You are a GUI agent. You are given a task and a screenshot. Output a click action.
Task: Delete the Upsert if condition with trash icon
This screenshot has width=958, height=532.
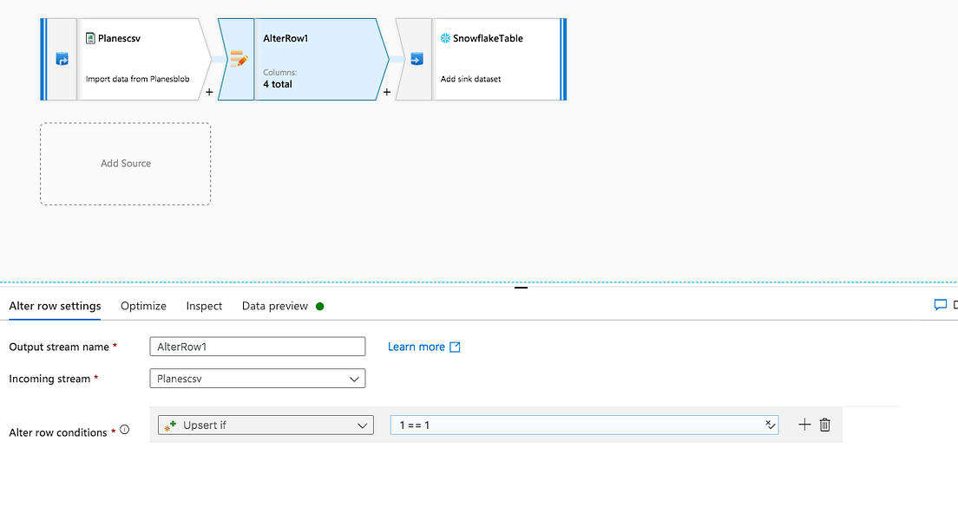pyautogui.click(x=824, y=425)
